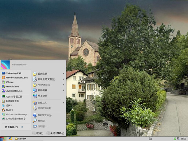
Task: Click the 关闭计算机 shut down button
Action: point(55,133)
